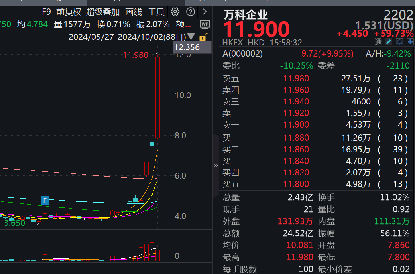Collapse the side panel double chevron
415x274 pixels.
[216, 166]
